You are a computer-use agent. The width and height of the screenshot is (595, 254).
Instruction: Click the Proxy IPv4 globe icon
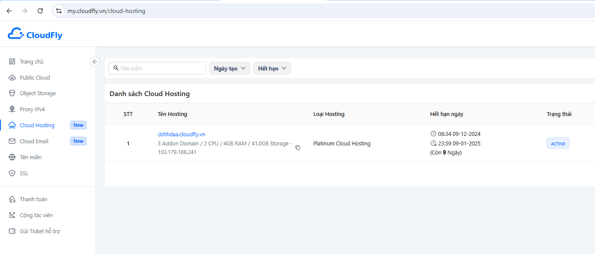tap(12, 109)
